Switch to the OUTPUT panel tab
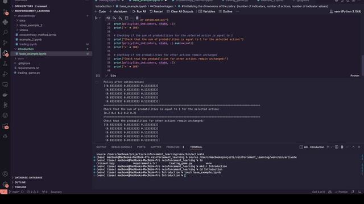This screenshot has height=204, width=364. click(x=101, y=147)
